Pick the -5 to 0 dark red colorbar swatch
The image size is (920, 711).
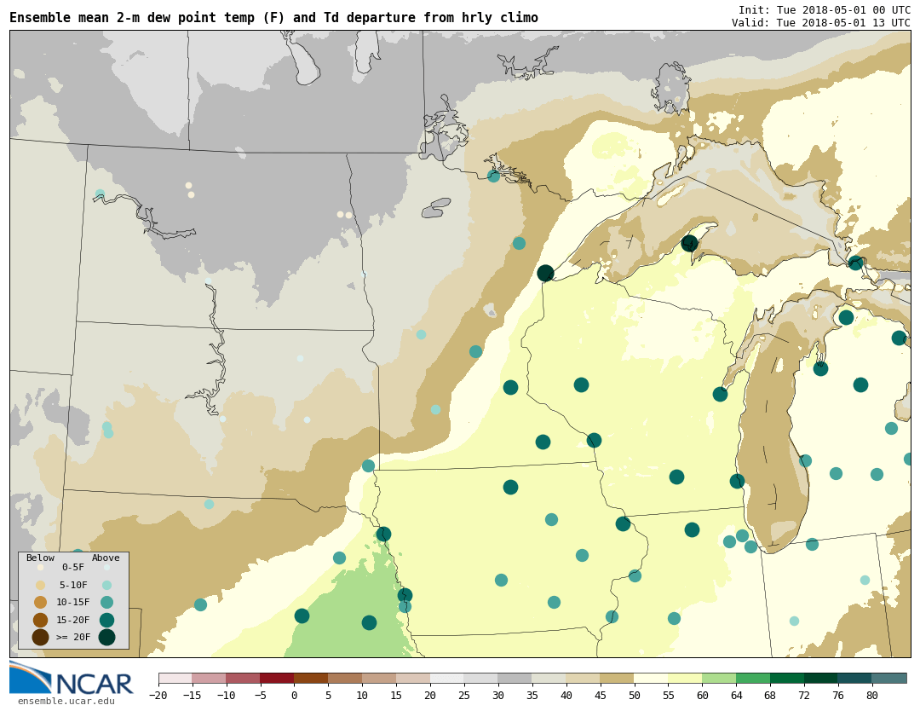[277, 678]
